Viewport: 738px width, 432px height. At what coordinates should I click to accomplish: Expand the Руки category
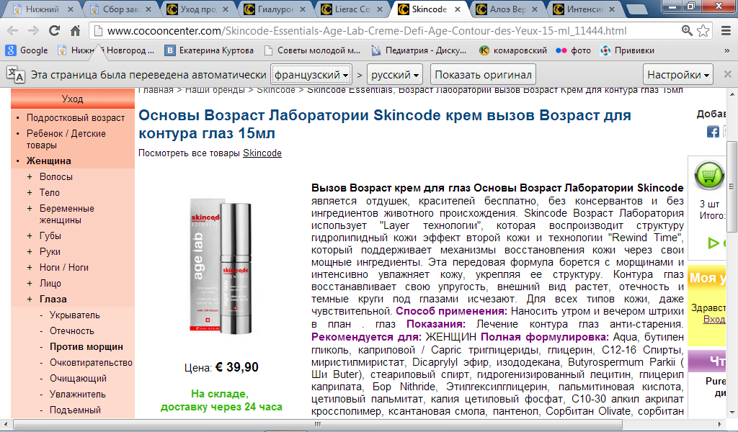click(50, 252)
